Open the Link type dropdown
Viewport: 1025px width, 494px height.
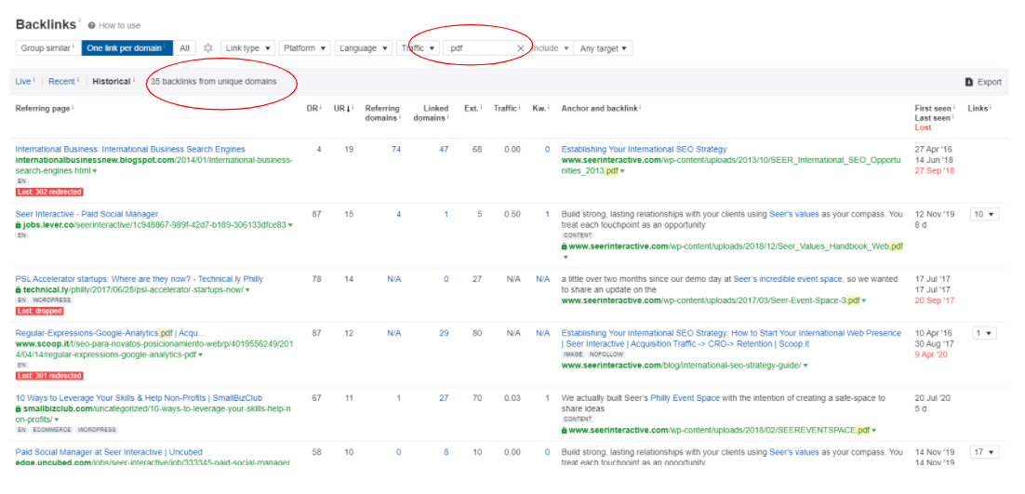coord(248,48)
